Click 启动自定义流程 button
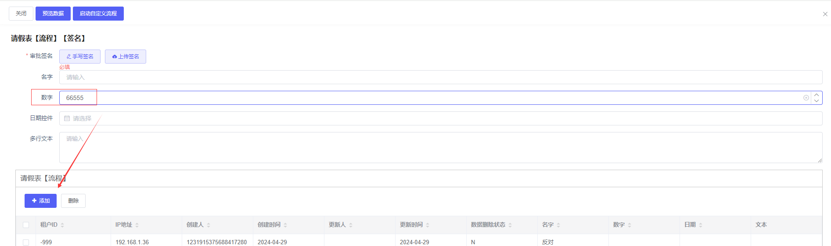This screenshot has width=831, height=246. [x=98, y=14]
